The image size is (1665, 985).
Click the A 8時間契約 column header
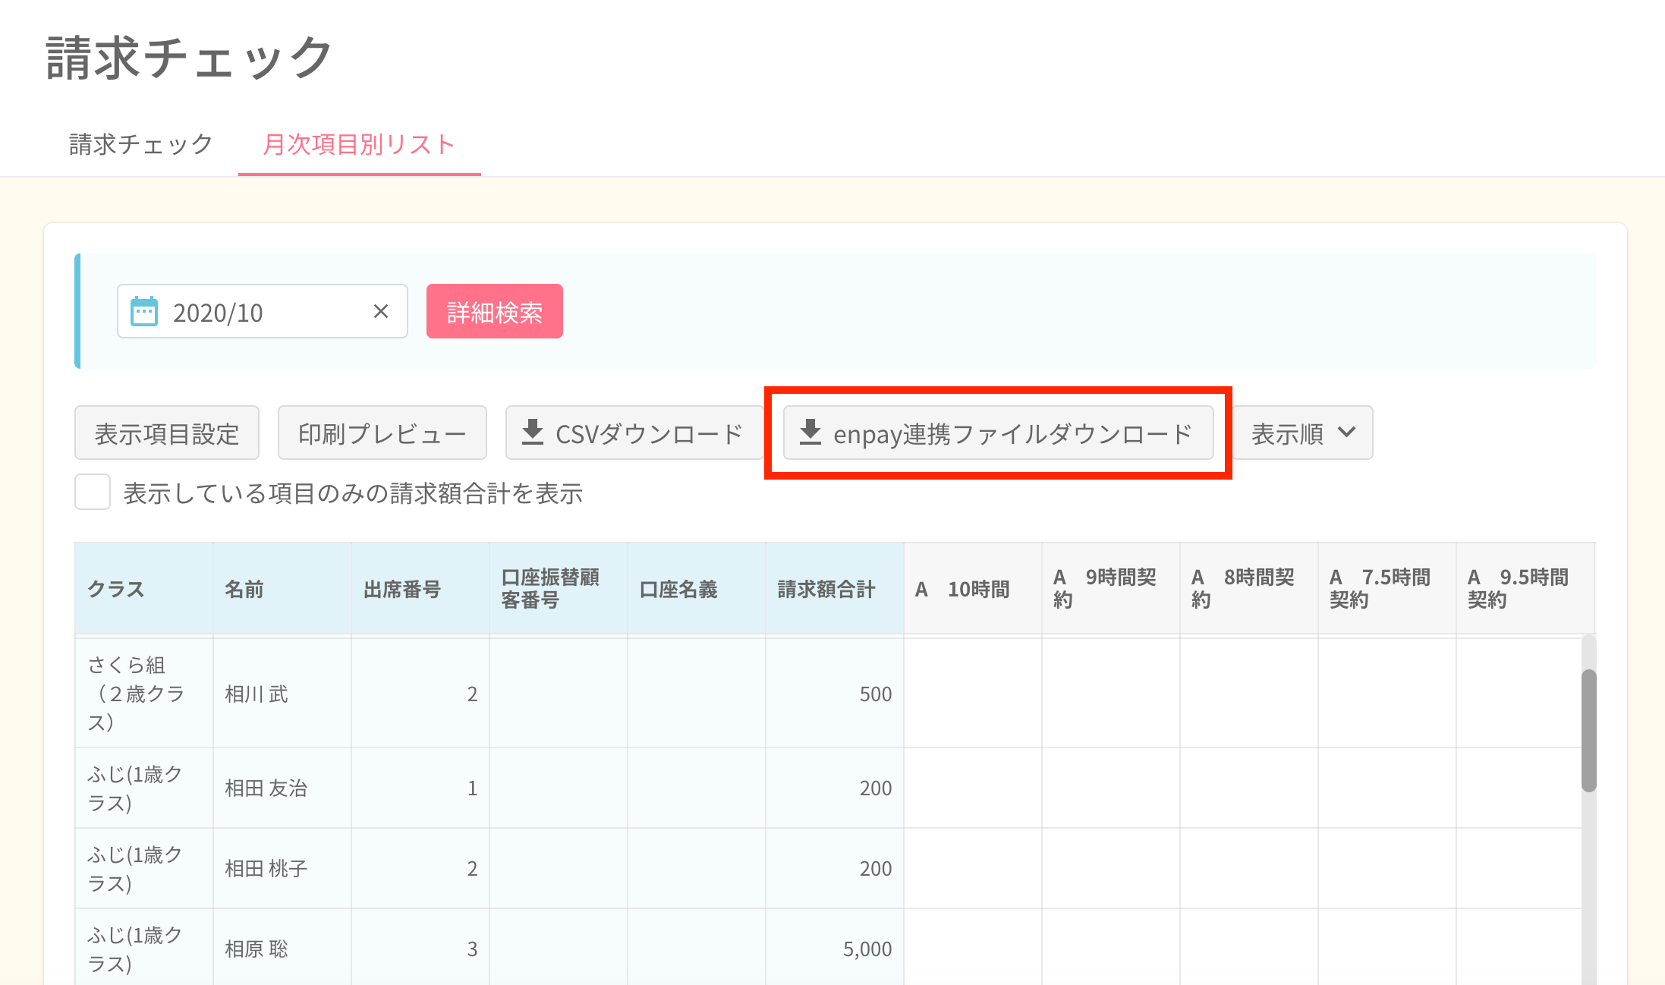[1249, 589]
